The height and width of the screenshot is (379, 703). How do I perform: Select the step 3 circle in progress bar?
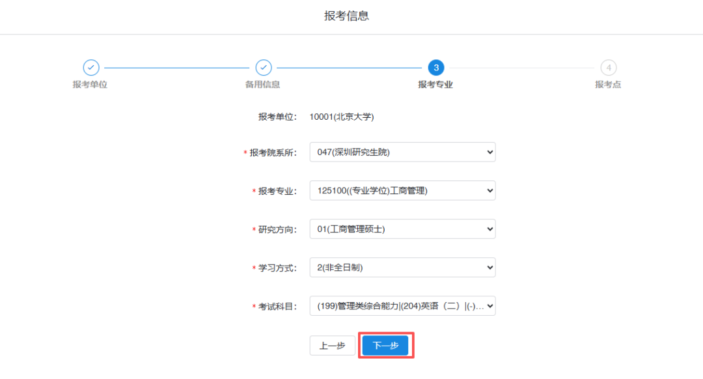click(x=436, y=68)
